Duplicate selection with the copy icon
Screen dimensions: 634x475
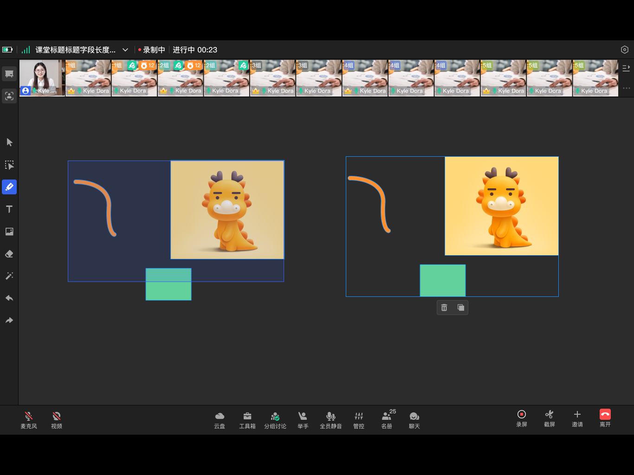point(461,308)
